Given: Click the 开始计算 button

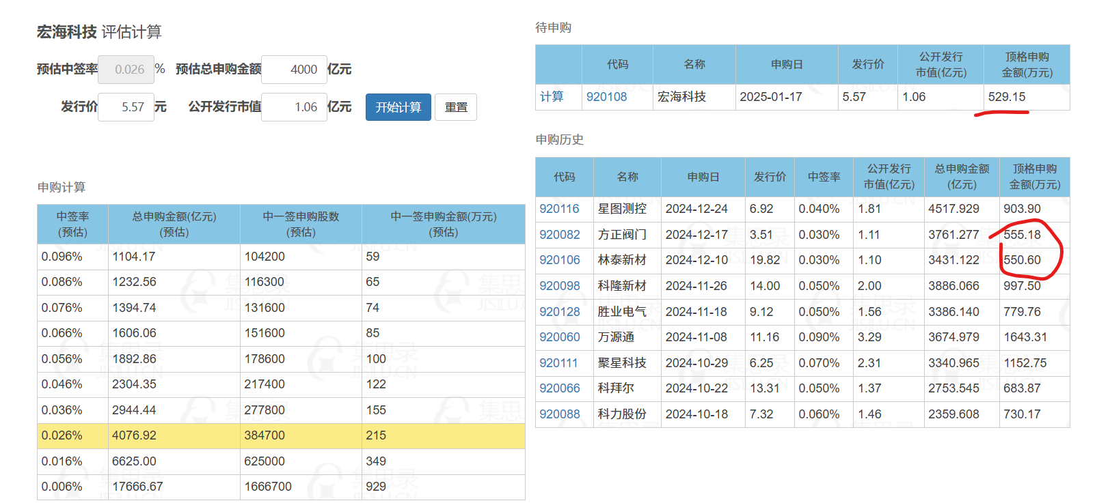Looking at the screenshot, I should [x=398, y=107].
